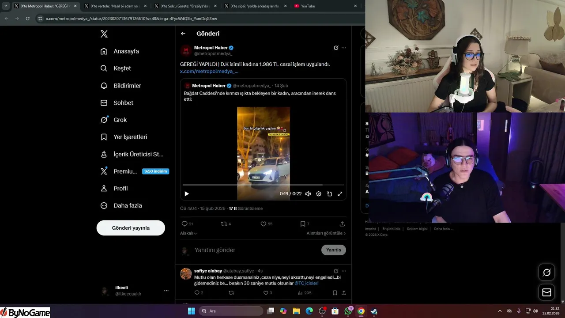
Task: Open Grok from sidebar
Action: (x=113, y=120)
